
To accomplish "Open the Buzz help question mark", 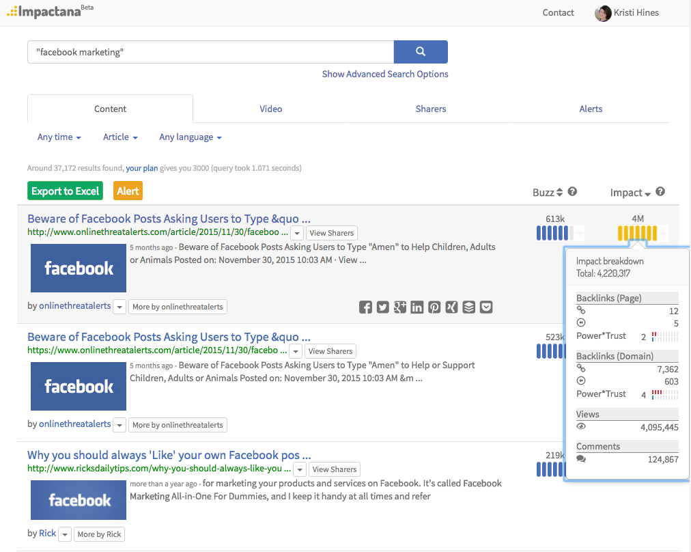I will pos(572,191).
